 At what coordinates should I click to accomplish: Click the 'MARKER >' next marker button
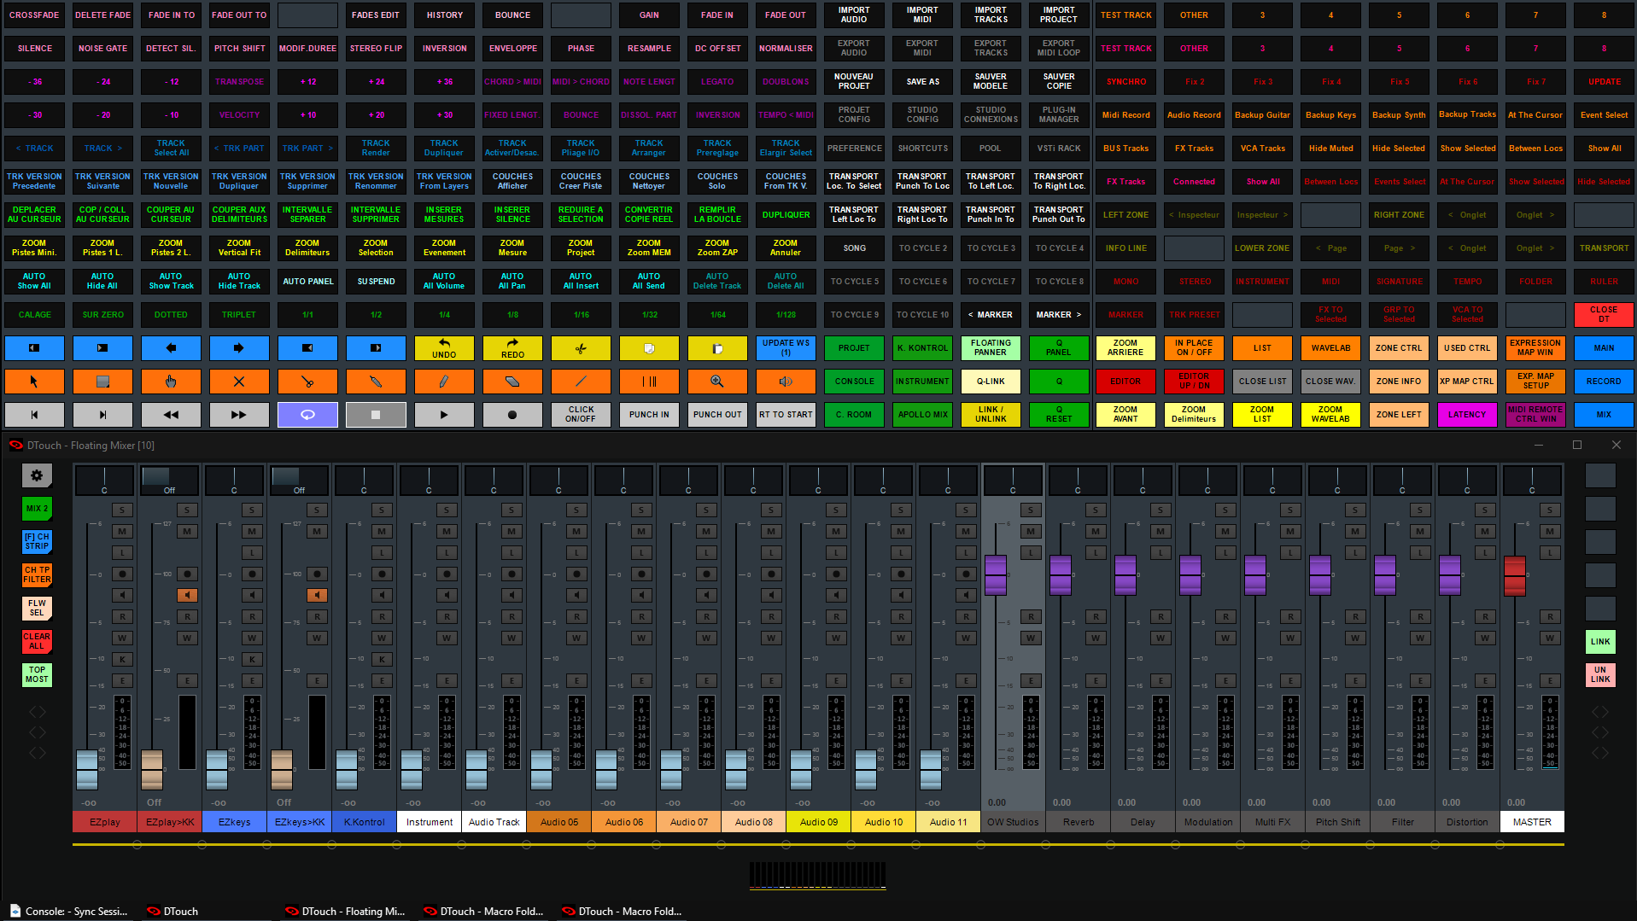coord(1059,315)
